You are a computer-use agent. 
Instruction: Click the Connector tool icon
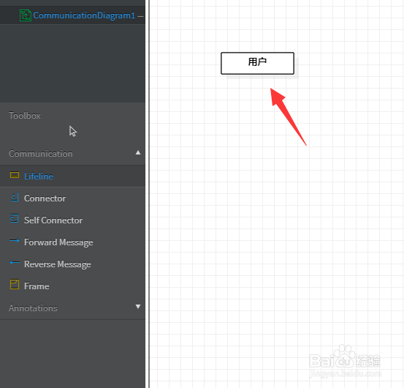15,197
